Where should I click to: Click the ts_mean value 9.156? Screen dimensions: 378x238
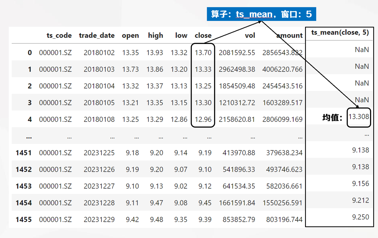tap(360, 184)
